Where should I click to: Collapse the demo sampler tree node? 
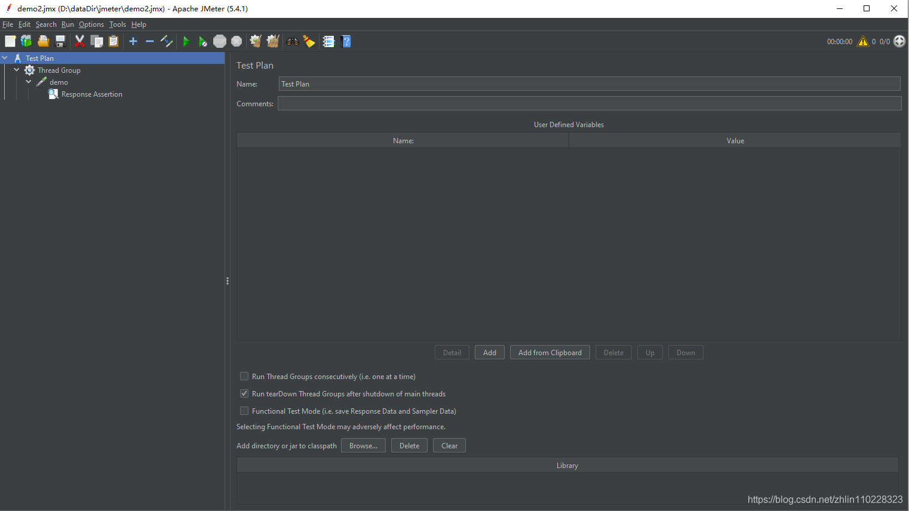[29, 82]
